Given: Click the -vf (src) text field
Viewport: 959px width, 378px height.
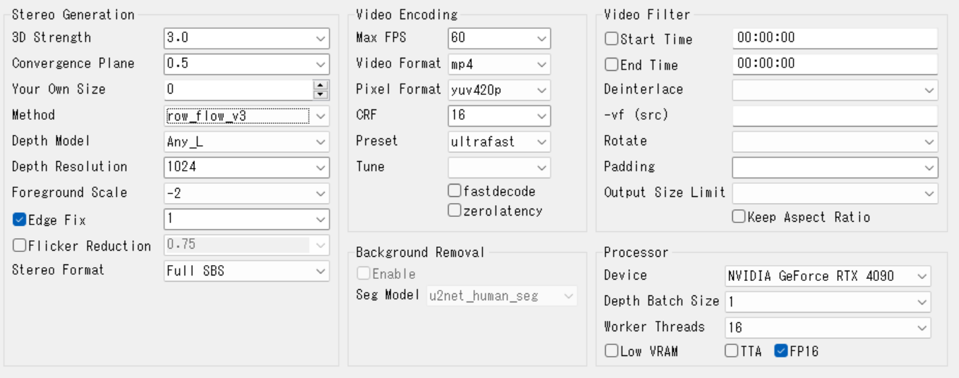Looking at the screenshot, I should [835, 116].
